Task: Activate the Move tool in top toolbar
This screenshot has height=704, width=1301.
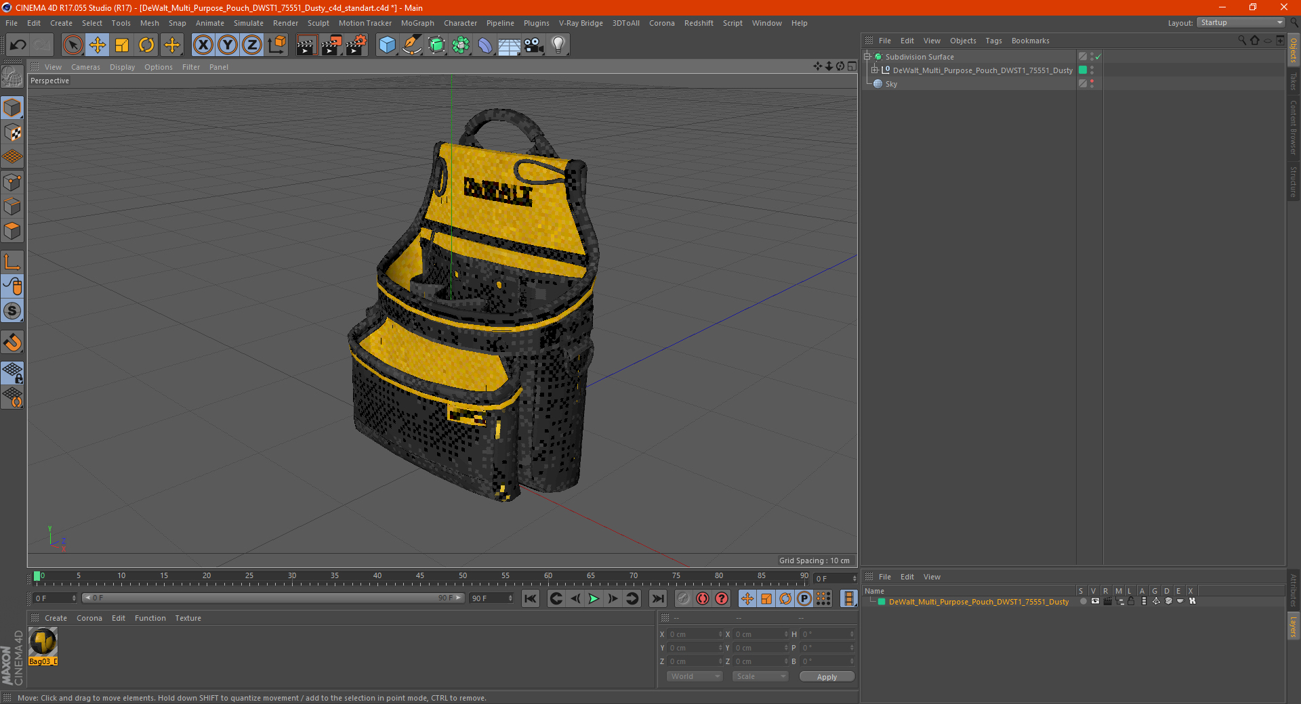Action: [x=98, y=45]
